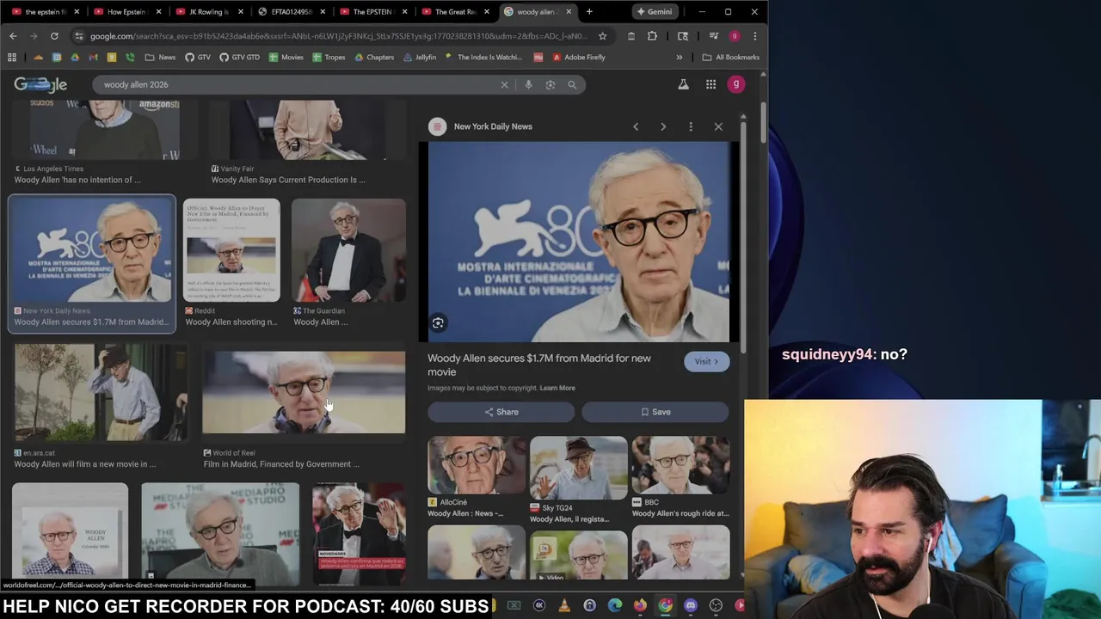The height and width of the screenshot is (619, 1101).
Task: Open the AlloCiné related image
Action: point(477,467)
